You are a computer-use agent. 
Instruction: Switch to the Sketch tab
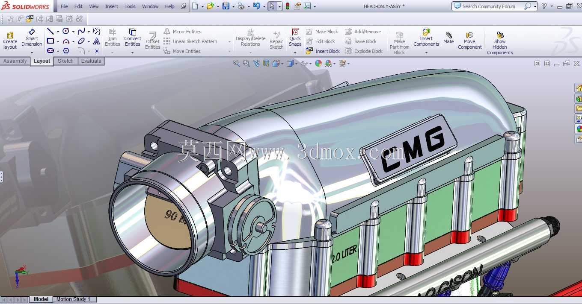(65, 61)
